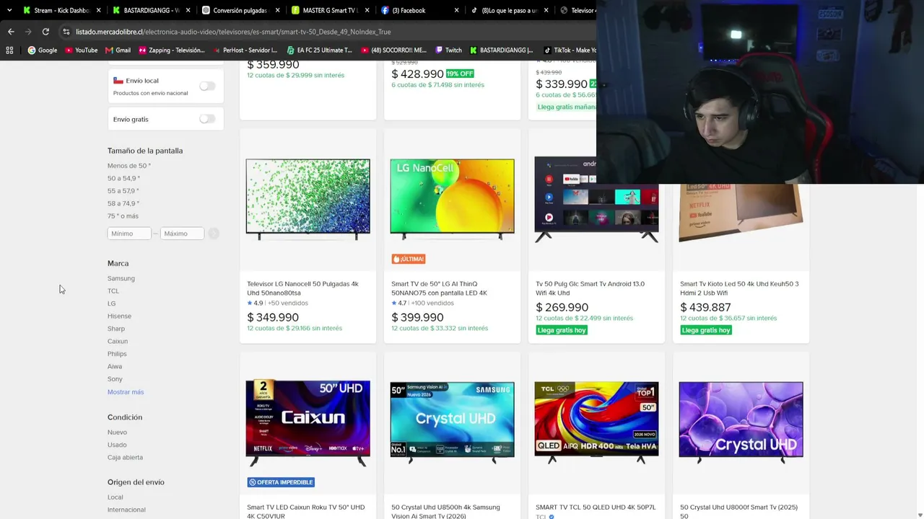Filter by TCL brand
The height and width of the screenshot is (519, 924).
pyautogui.click(x=113, y=291)
